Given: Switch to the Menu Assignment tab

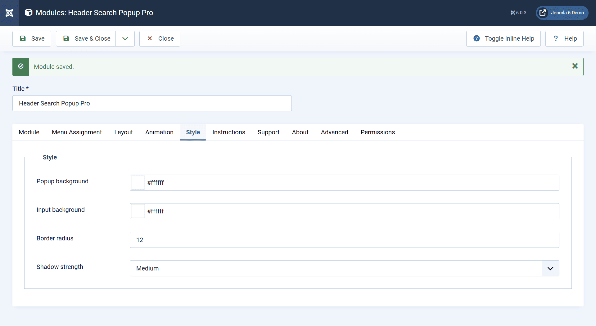Looking at the screenshot, I should point(77,132).
